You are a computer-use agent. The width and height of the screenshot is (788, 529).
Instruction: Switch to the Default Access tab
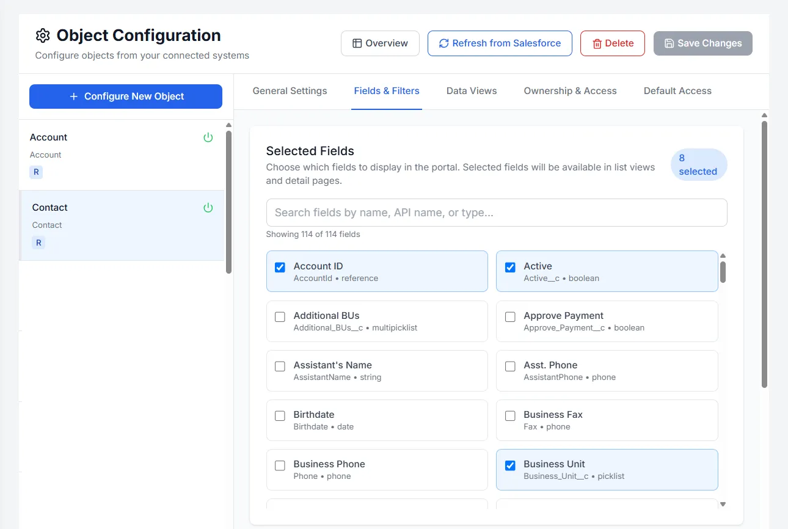(x=677, y=91)
